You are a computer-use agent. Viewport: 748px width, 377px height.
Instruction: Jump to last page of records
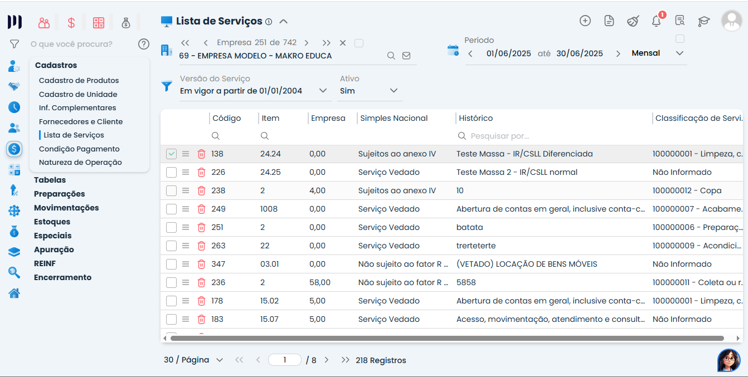click(345, 360)
